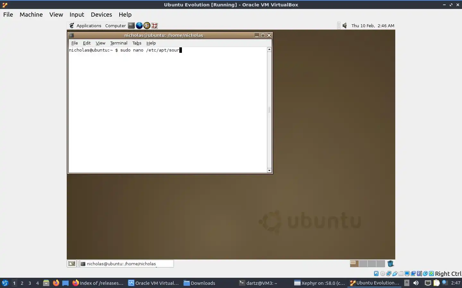The image size is (462, 288).
Task: Switch to host desktop 3
Action: tap(30, 283)
